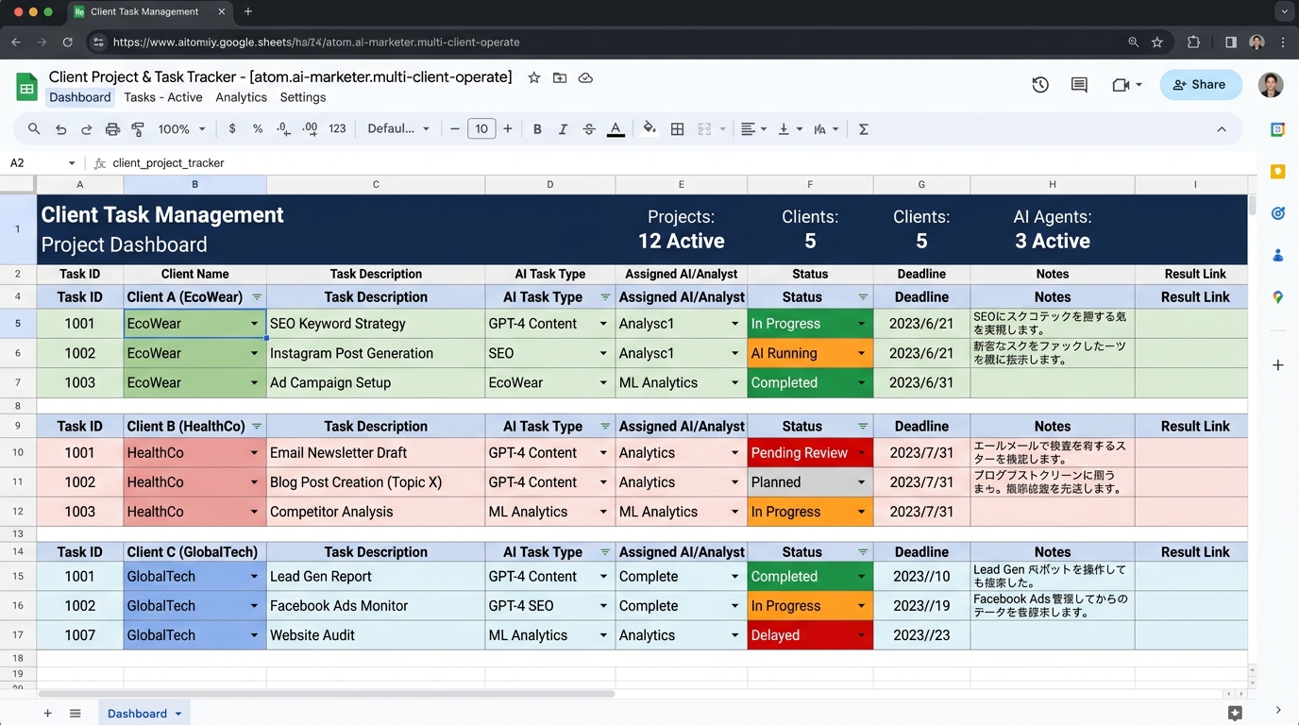
Task: Open filter on Client A (EcoWear) header
Action: coord(257,297)
